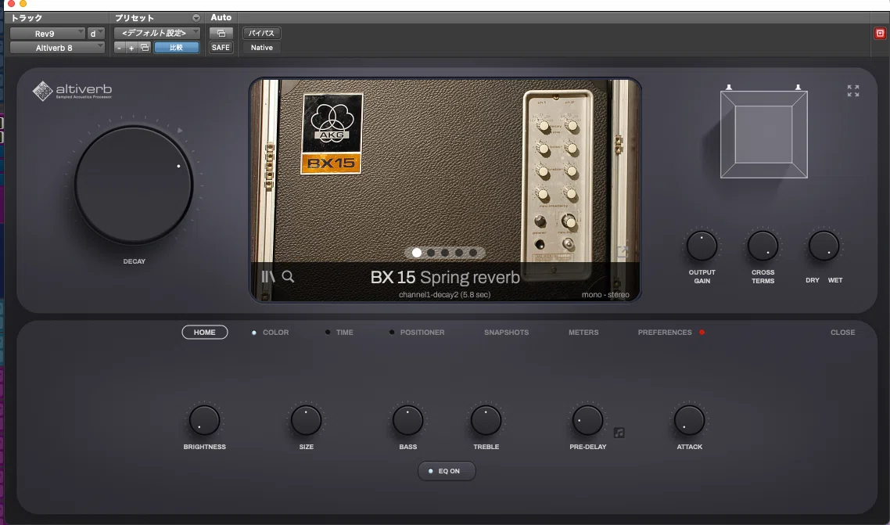890x525 pixels.
Task: Select the left speaker marker on the positioner
Action: tap(729, 88)
